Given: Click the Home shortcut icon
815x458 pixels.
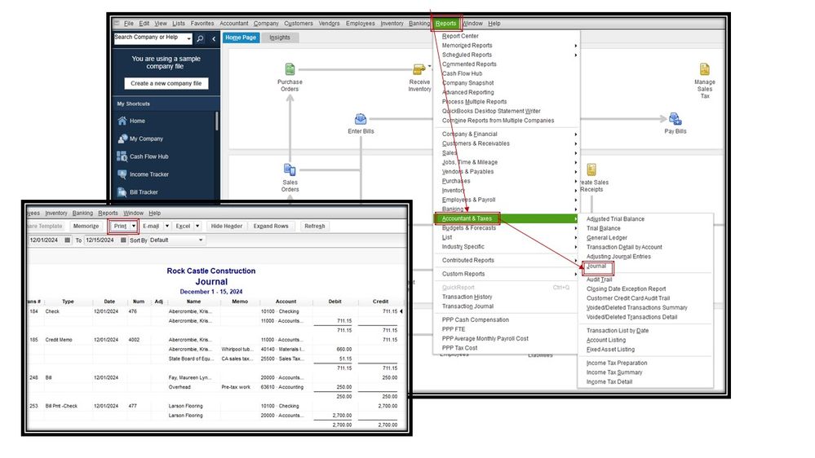Looking at the screenshot, I should pyautogui.click(x=122, y=121).
